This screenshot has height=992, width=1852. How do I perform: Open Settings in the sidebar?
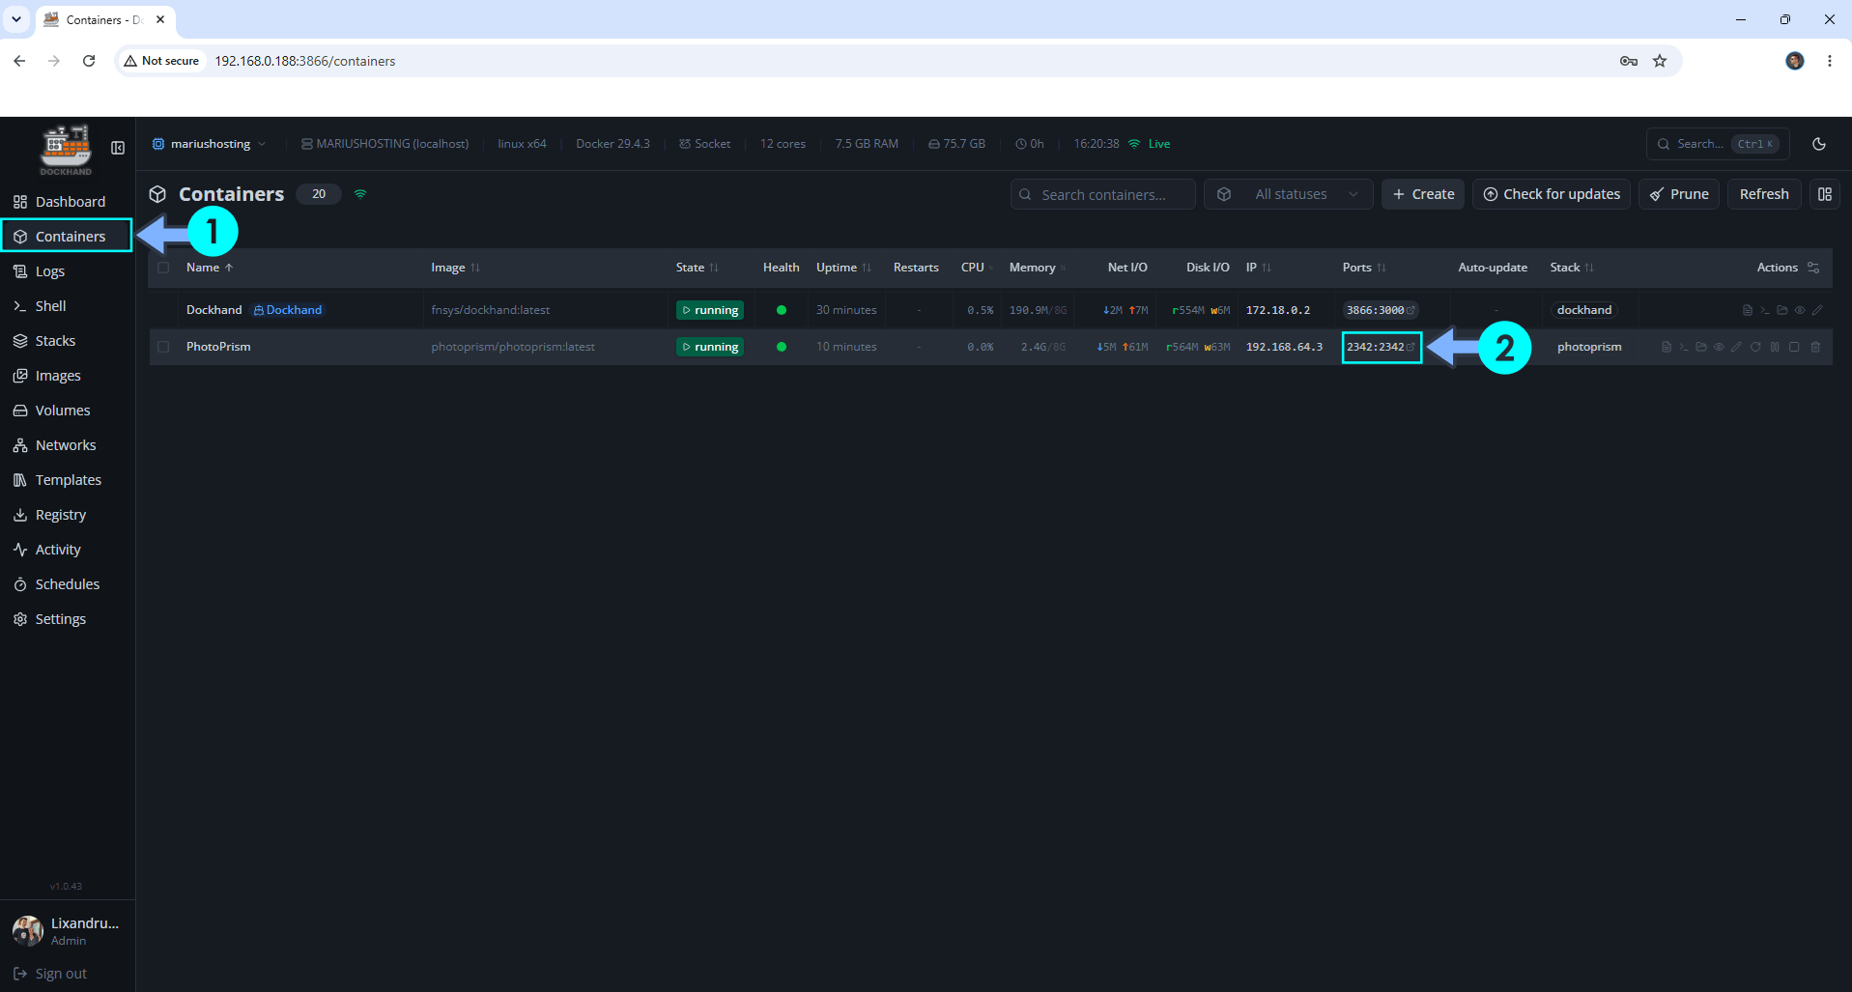pos(68,619)
